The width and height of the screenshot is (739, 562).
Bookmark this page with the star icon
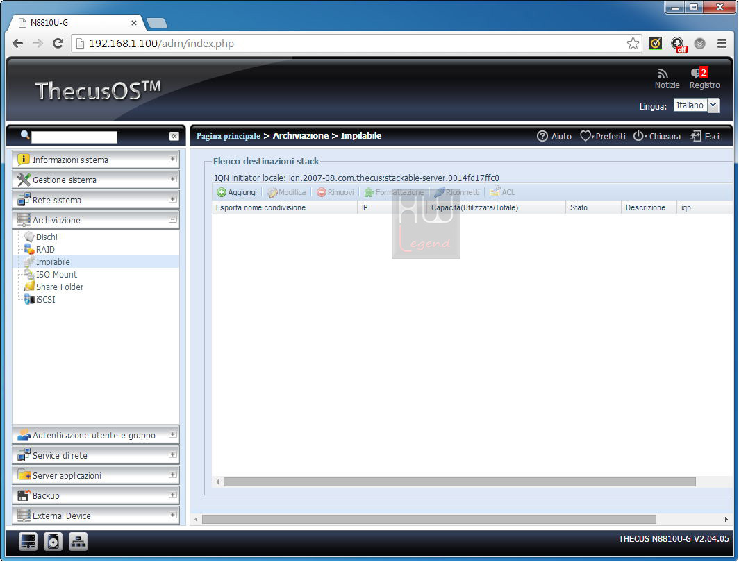633,43
